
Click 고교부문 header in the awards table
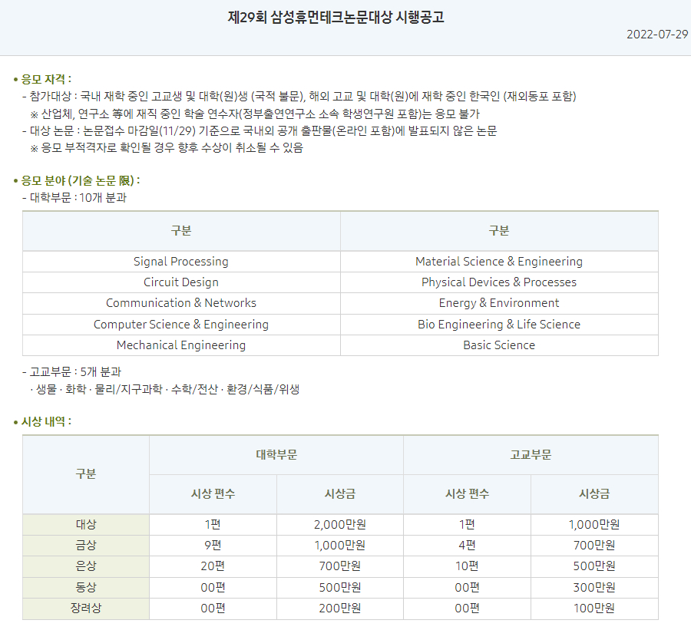tap(531, 455)
